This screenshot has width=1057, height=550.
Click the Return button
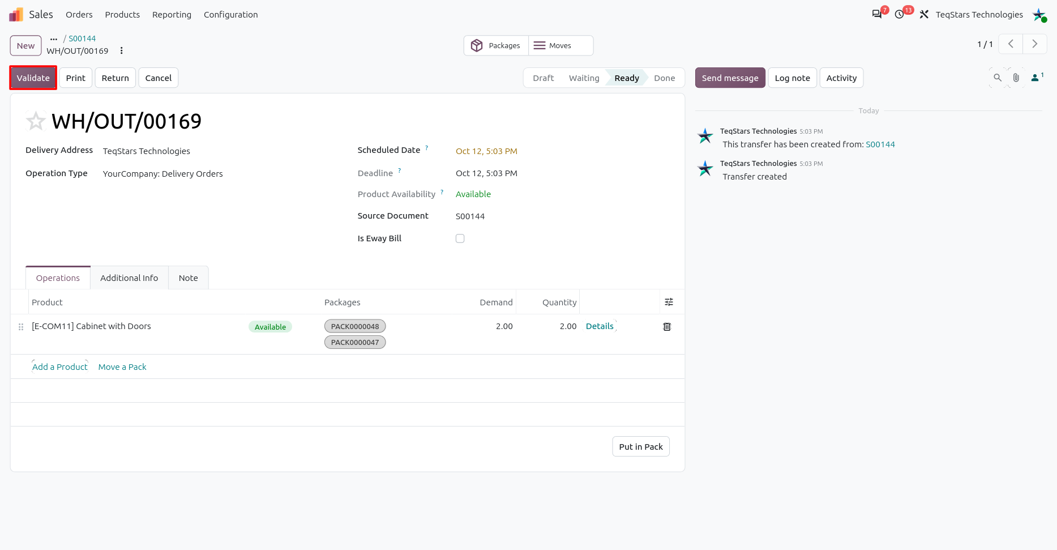click(115, 78)
